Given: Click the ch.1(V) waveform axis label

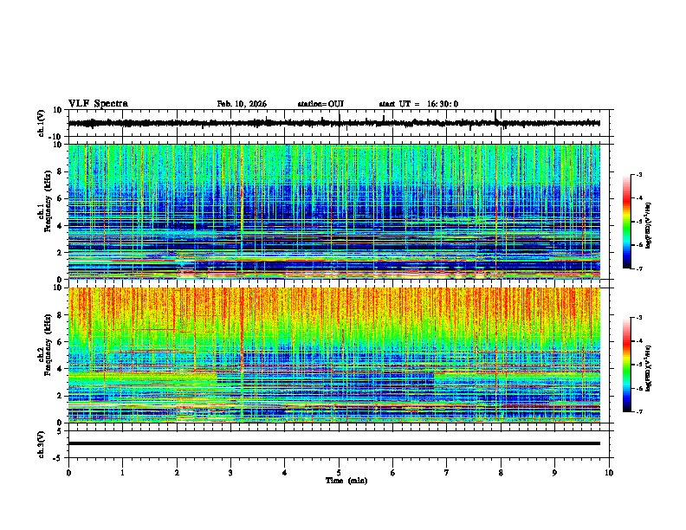Looking at the screenshot, I should (42, 123).
